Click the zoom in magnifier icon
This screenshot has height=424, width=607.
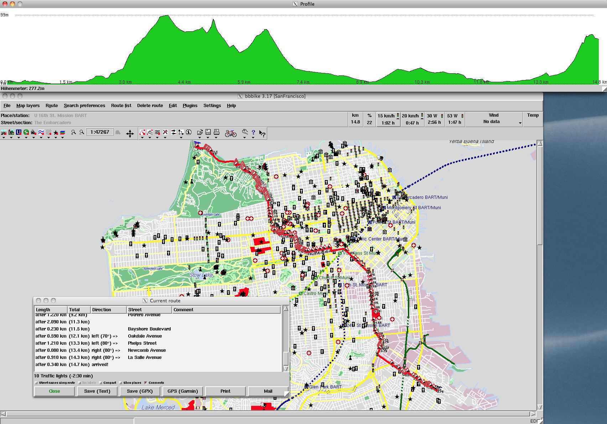[x=73, y=132]
